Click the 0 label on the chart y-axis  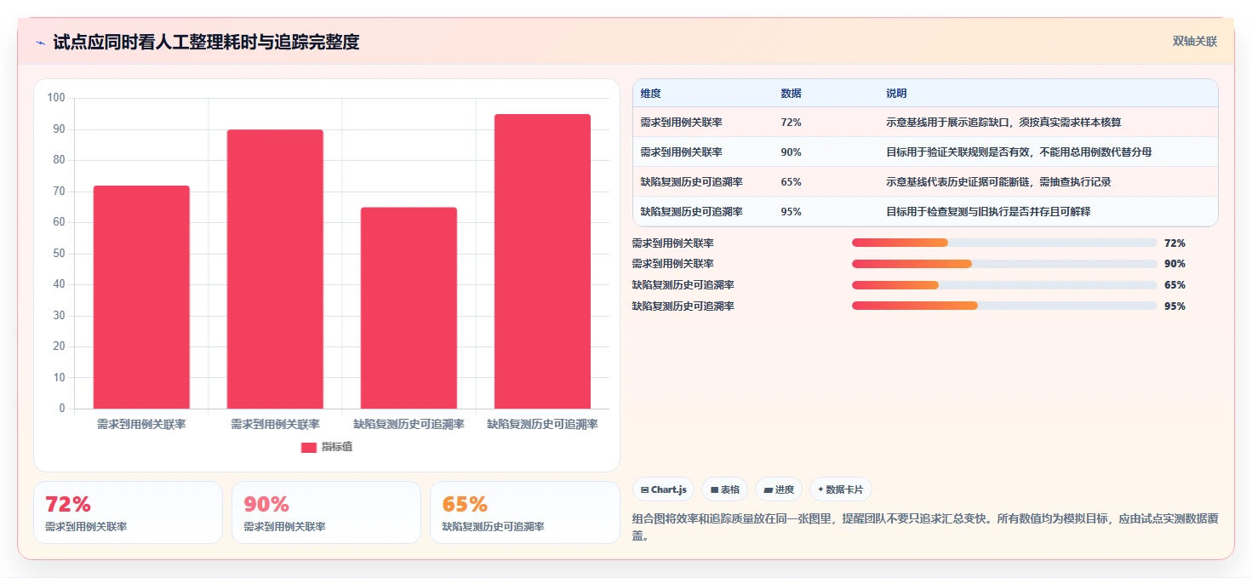click(x=62, y=409)
